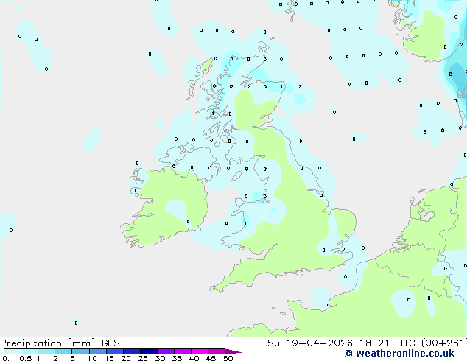Click the "10" legend scale label
Viewport: 467px width, 361px height.
pyautogui.click(x=92, y=358)
